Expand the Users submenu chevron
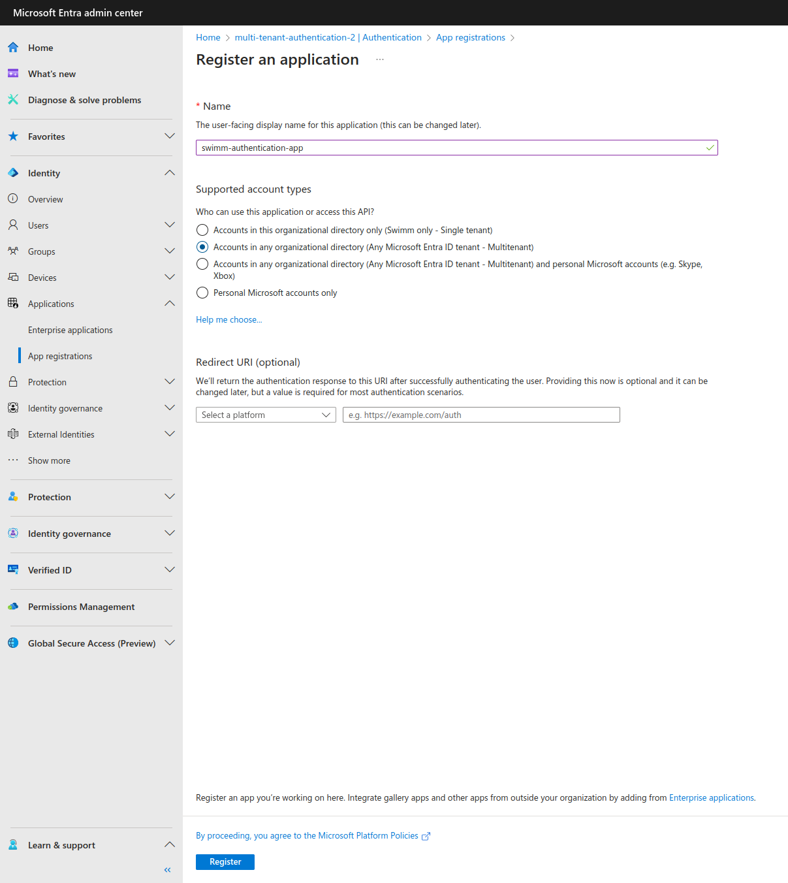 click(x=170, y=225)
